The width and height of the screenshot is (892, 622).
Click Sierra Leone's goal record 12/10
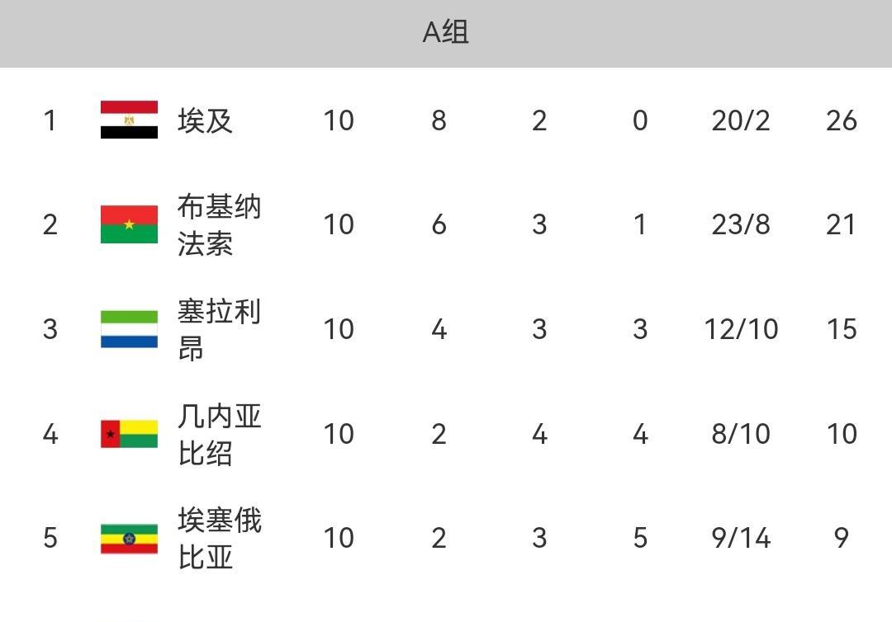click(740, 329)
